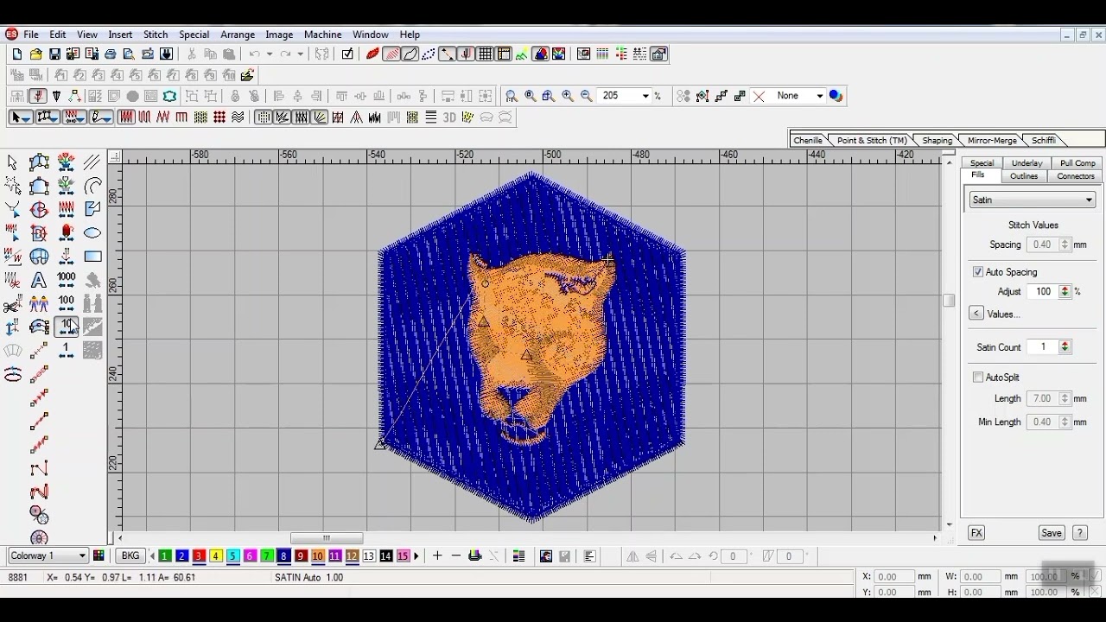Click the Travel by 1 stitch icon
Viewport: 1106px width, 622px height.
67,350
